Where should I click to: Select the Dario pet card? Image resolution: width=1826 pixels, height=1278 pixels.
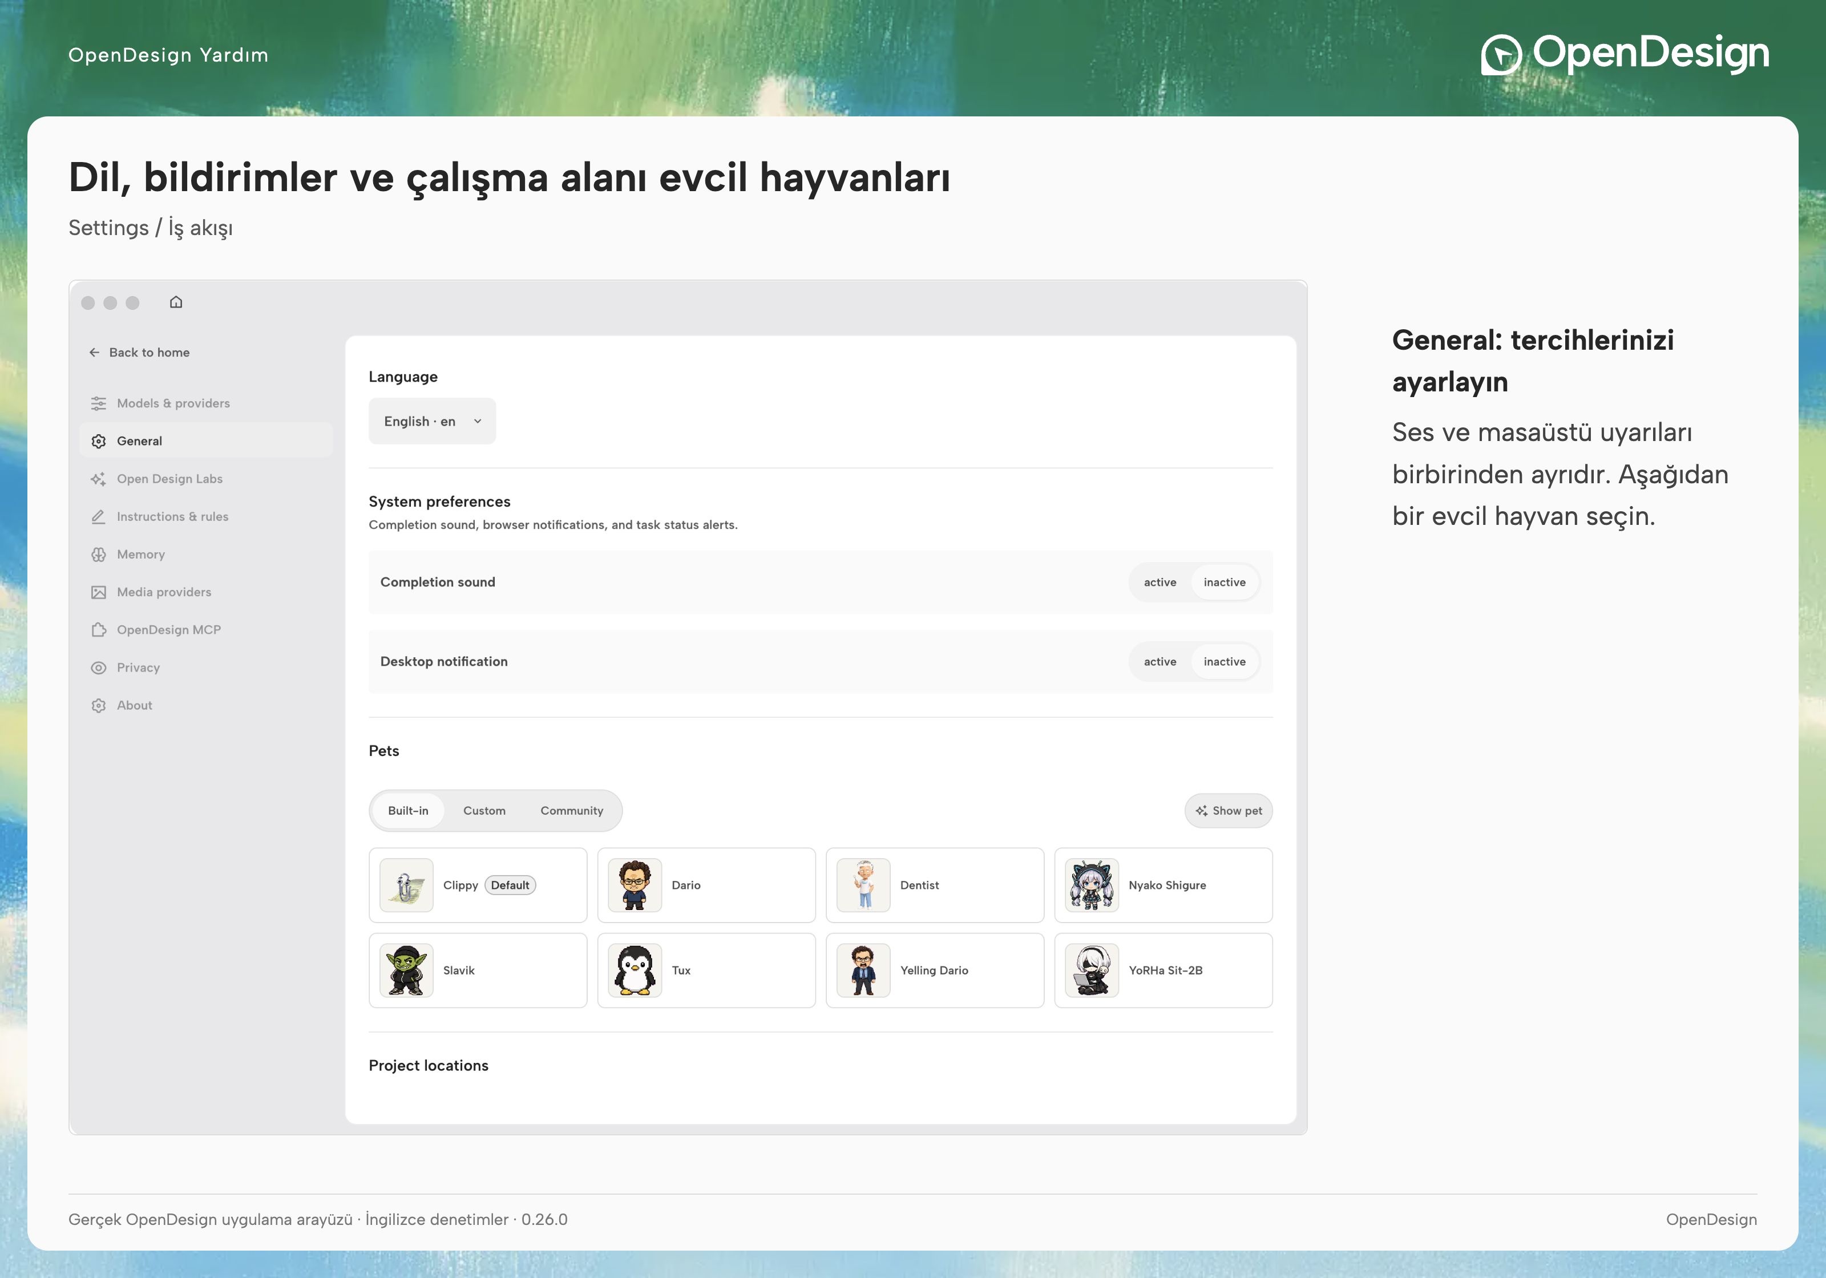(x=706, y=885)
